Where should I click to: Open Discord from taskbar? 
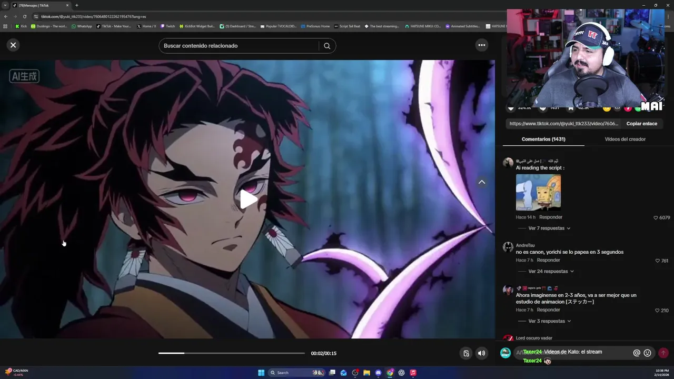click(378, 373)
